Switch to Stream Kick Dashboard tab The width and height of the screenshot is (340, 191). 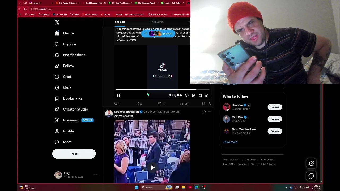173,3
